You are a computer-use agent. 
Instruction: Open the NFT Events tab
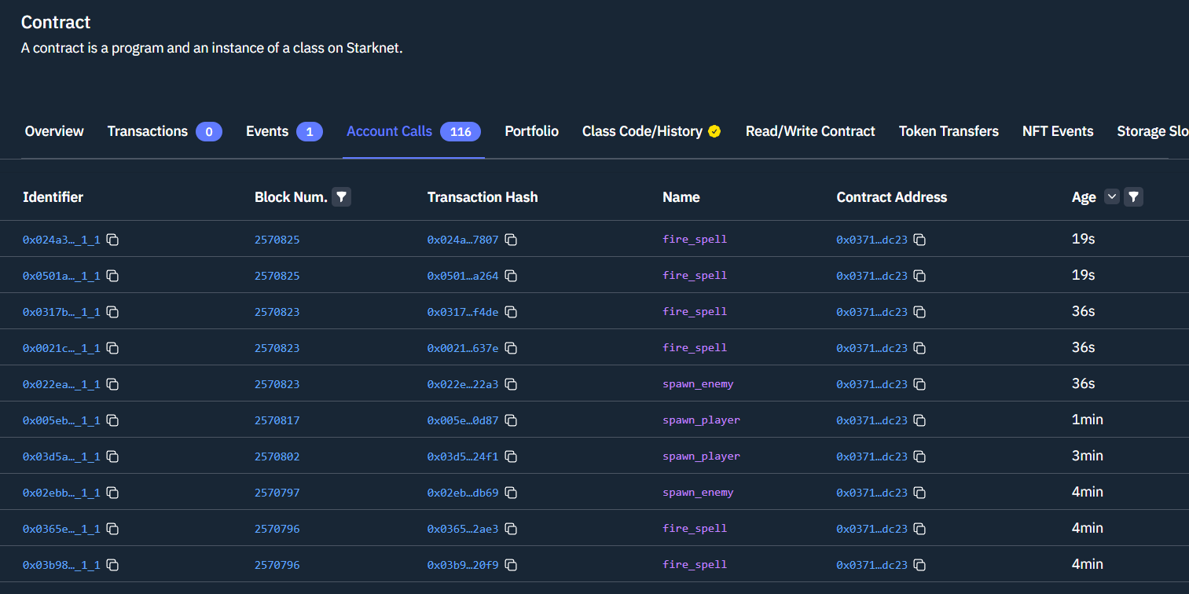[1058, 131]
